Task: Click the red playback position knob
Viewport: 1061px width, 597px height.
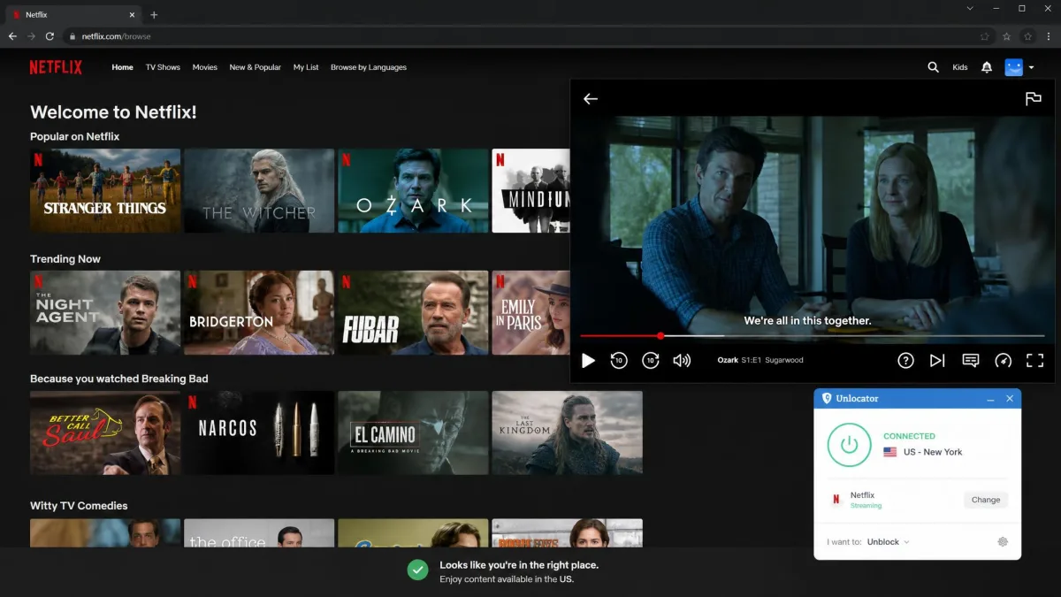Action: coord(660,336)
